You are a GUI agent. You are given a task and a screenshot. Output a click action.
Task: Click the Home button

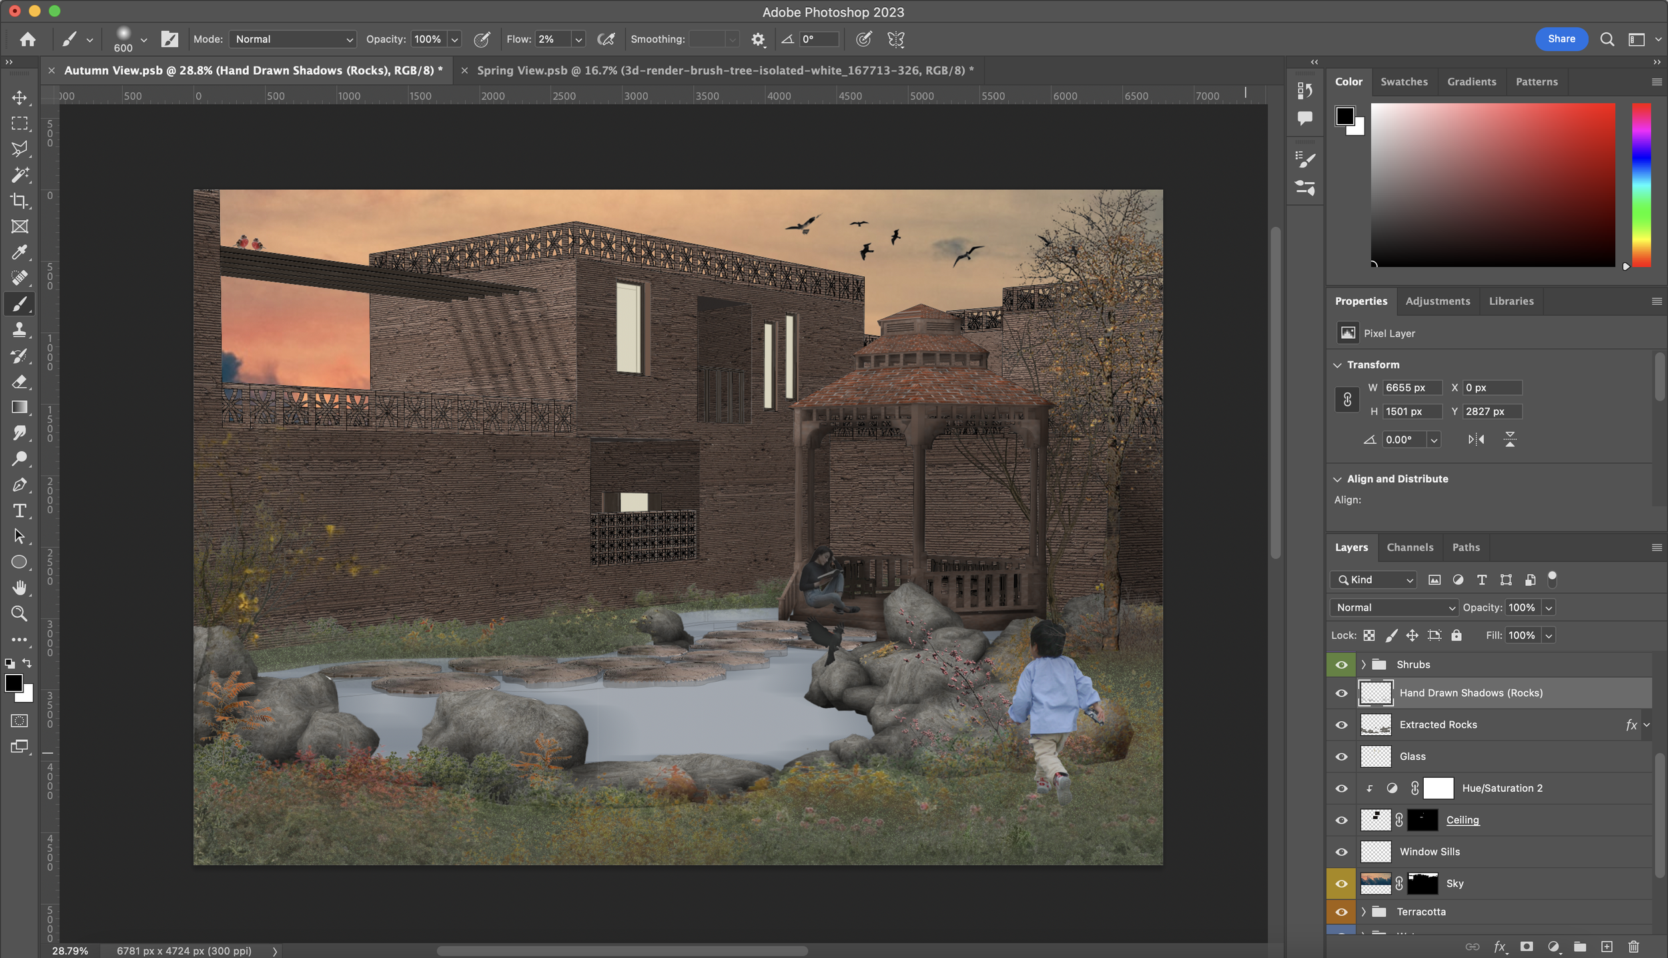(x=27, y=39)
